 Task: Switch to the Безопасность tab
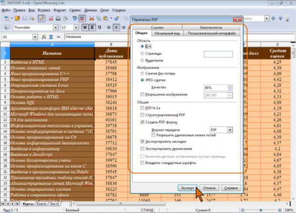point(211,28)
